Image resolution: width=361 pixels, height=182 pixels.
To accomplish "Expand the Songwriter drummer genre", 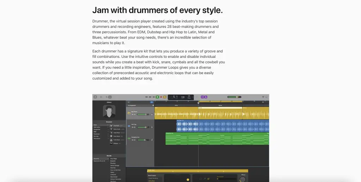I will tap(101, 129).
